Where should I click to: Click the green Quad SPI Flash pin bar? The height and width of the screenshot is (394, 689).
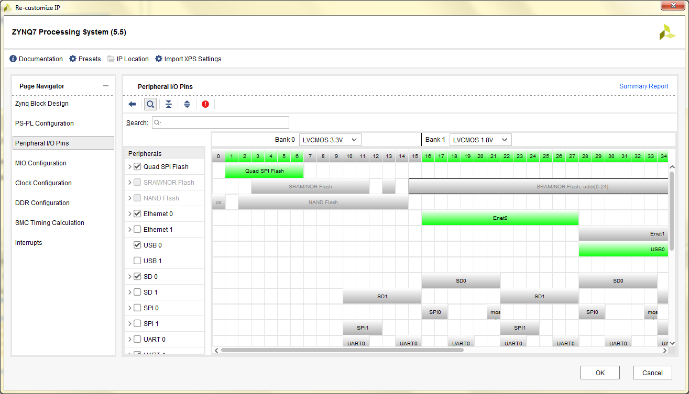(265, 171)
